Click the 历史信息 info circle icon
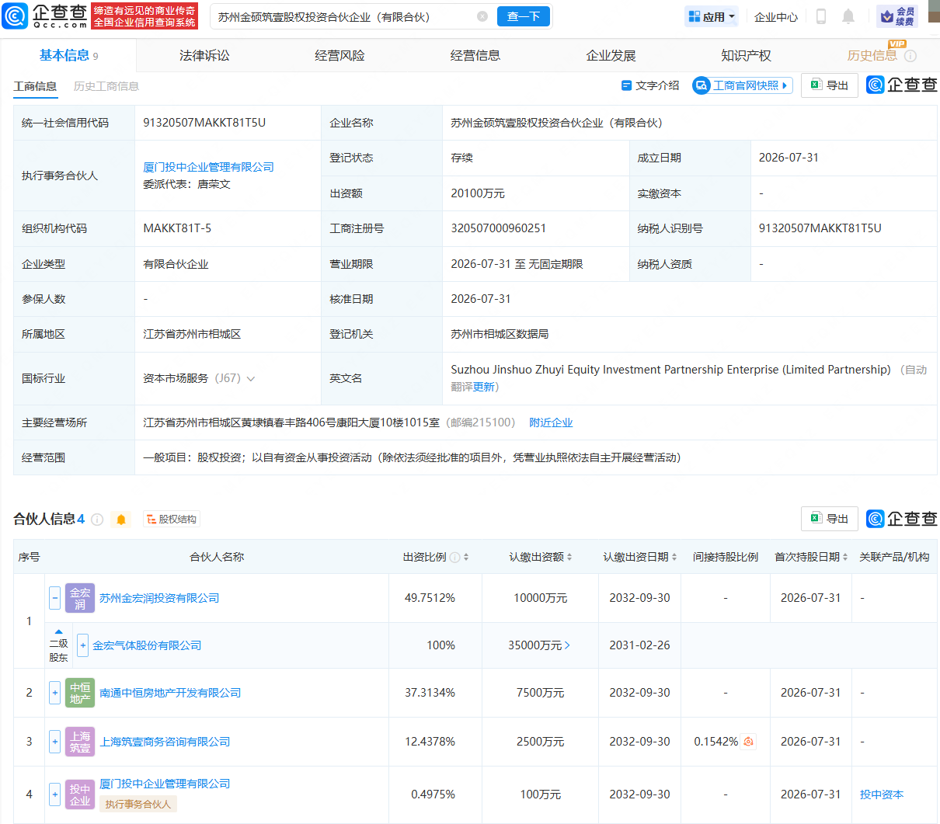940x824 pixels. [910, 56]
